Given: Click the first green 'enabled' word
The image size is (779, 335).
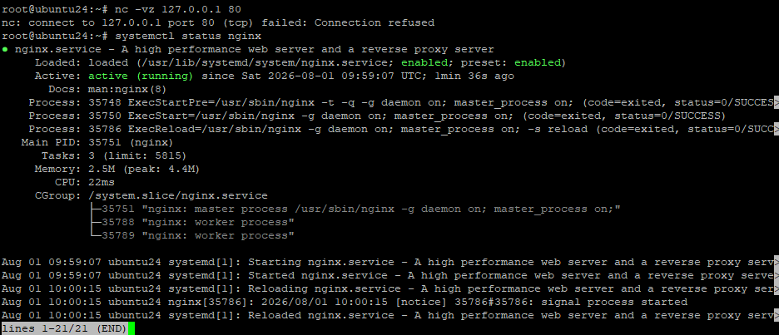Looking at the screenshot, I should [424, 62].
